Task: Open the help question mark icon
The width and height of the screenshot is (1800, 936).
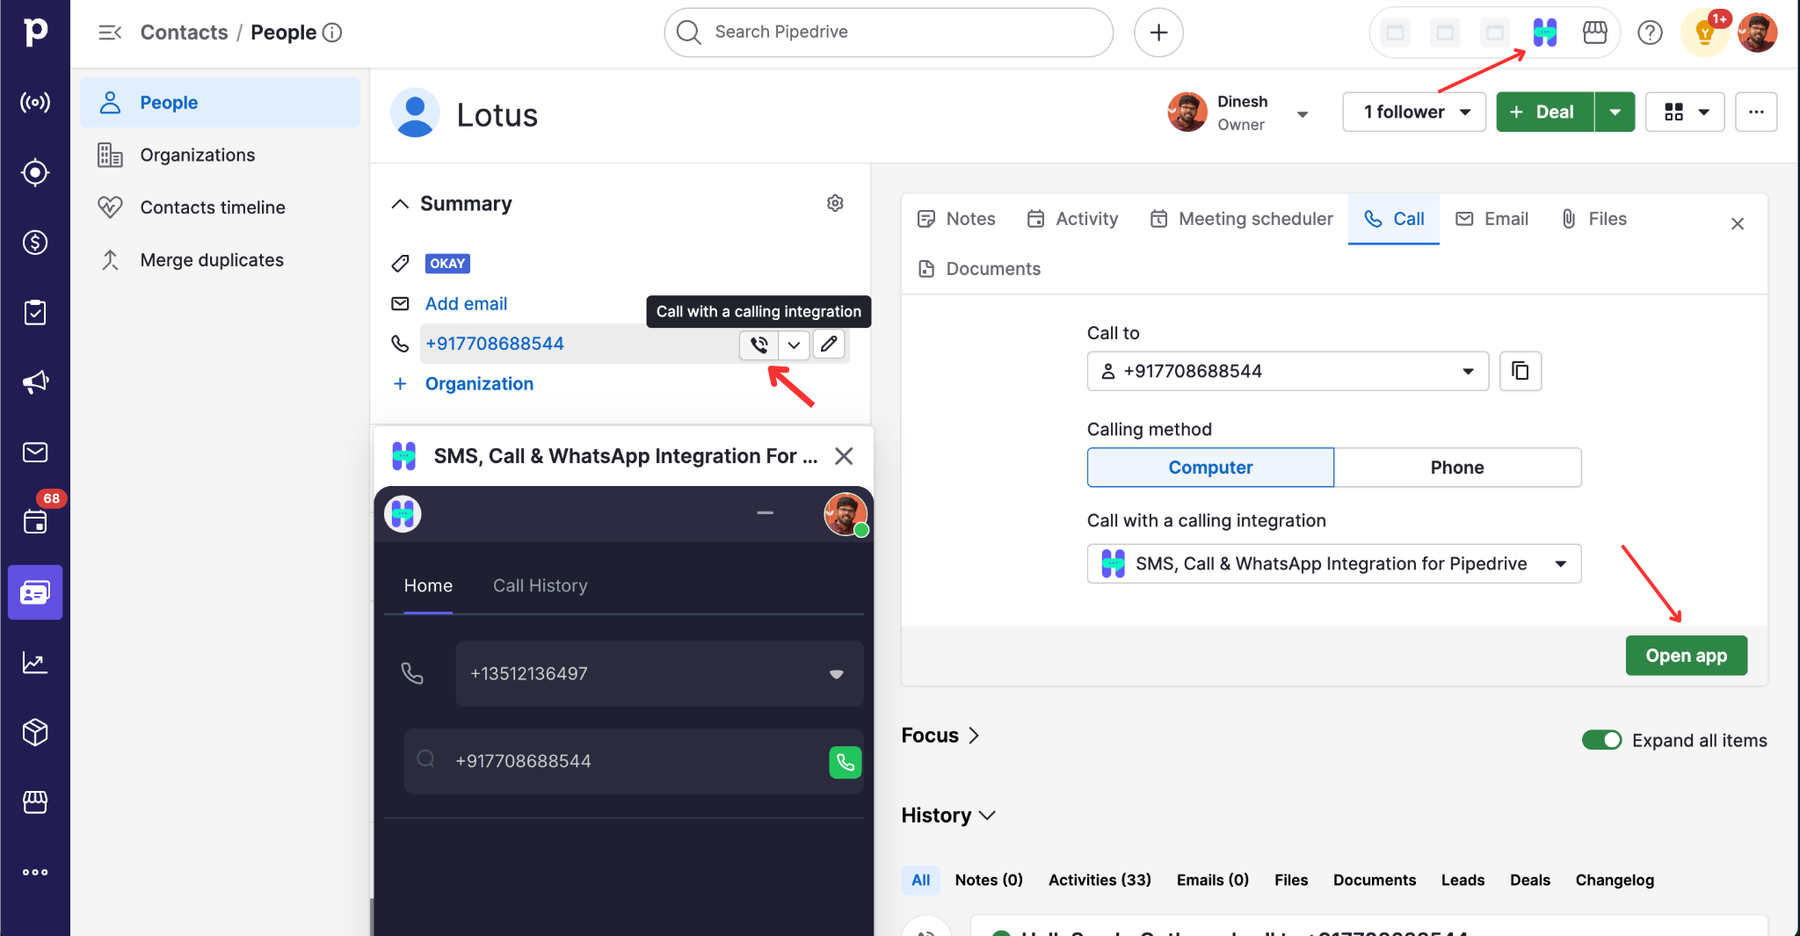Action: coord(1650,33)
